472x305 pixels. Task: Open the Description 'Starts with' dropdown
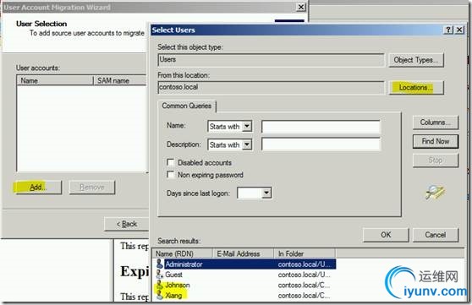(247, 144)
